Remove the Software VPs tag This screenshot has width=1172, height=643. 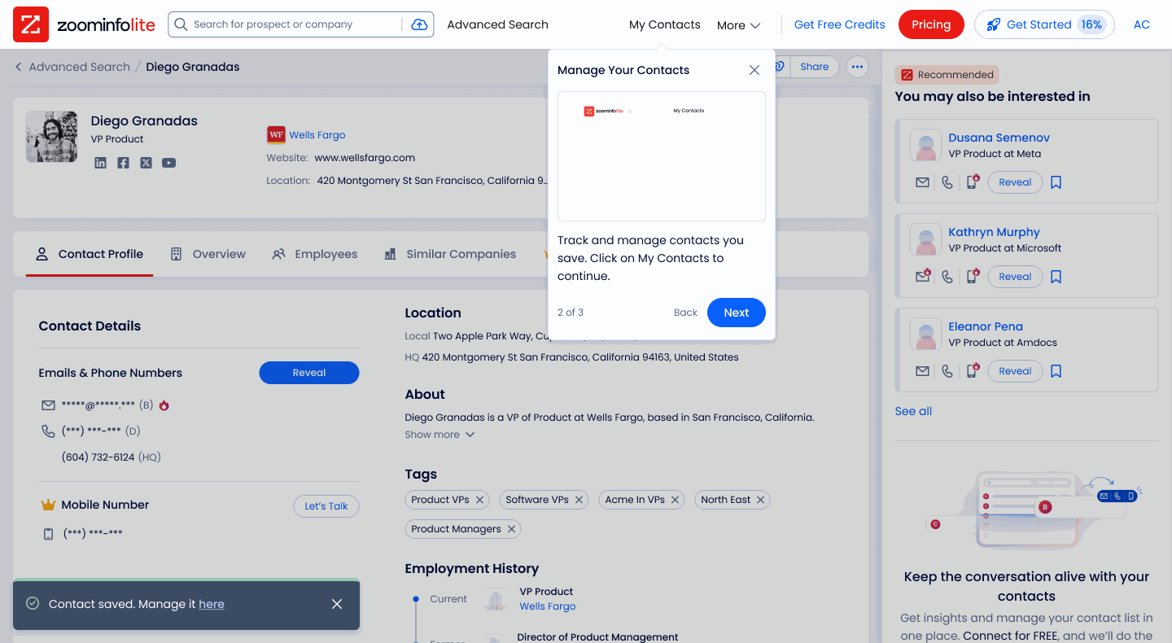(579, 500)
